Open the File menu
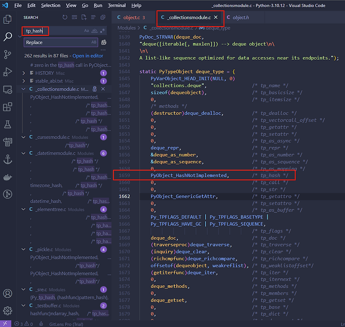Viewport: 345px width, 327px height. coord(18,5)
